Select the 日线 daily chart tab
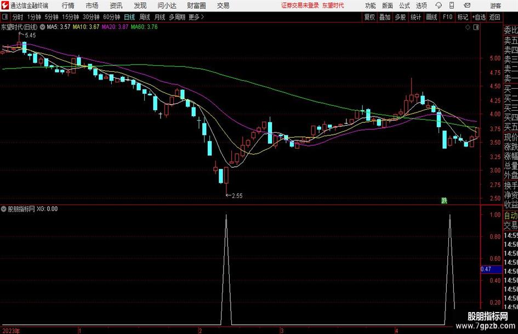Screen dimensions: 518x334 [129, 17]
